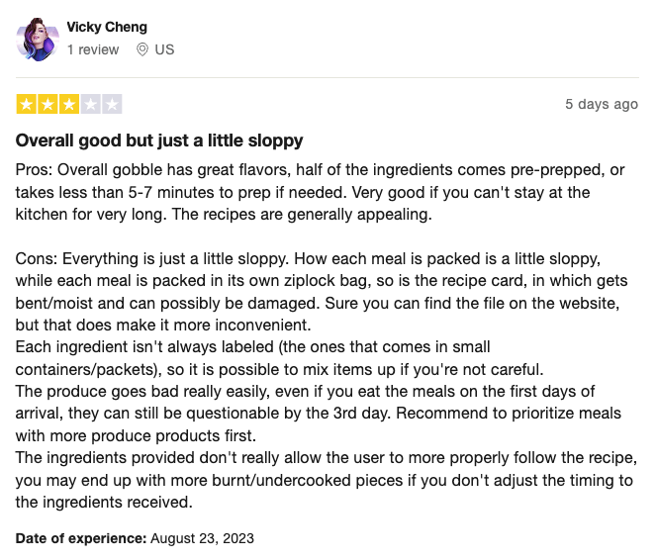Click the "5 days ago" timestamp
The height and width of the screenshot is (560, 657).
602,104
